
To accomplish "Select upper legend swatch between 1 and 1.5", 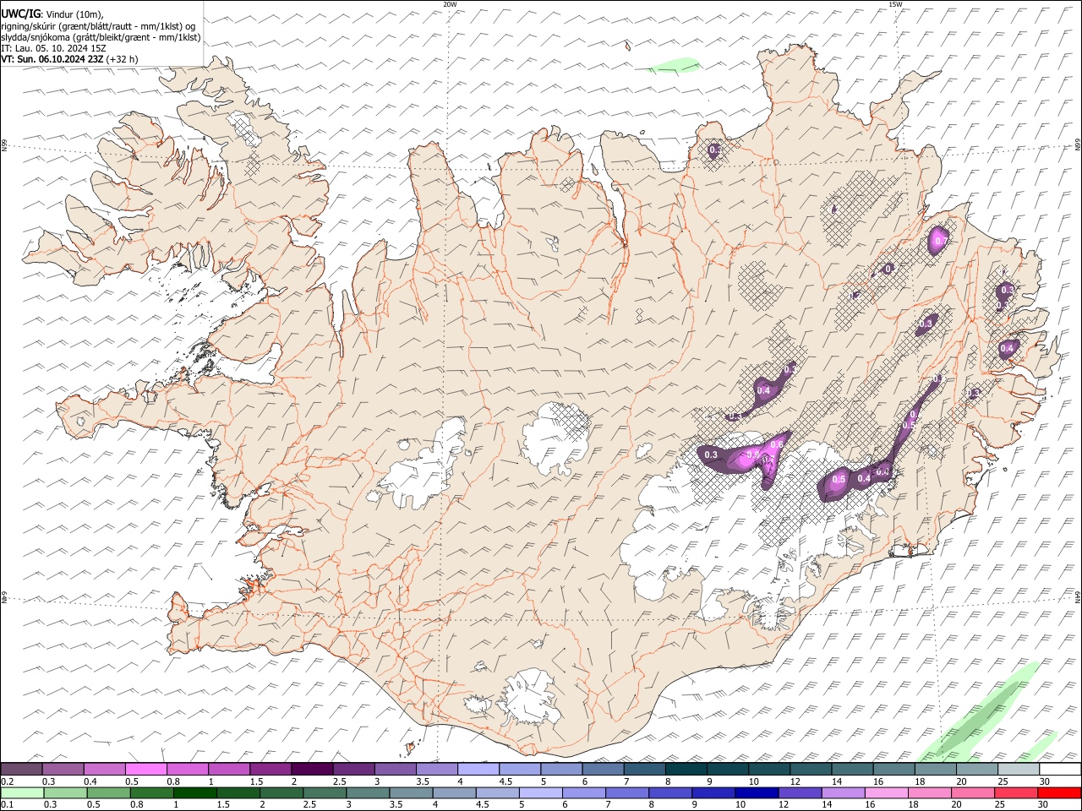I will click(x=229, y=769).
